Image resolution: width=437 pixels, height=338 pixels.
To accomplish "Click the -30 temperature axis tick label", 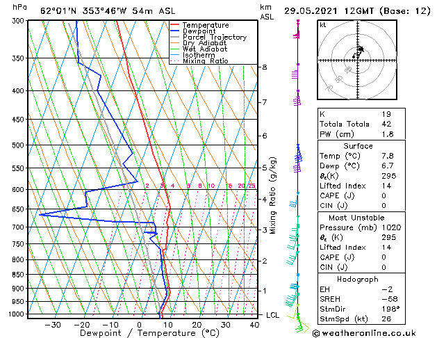I will click(53, 325).
